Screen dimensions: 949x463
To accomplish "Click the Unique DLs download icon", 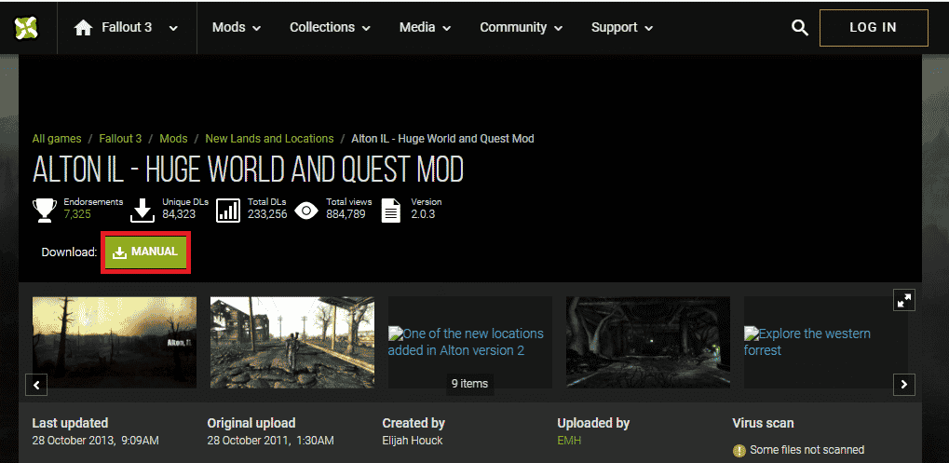I will coord(142,211).
